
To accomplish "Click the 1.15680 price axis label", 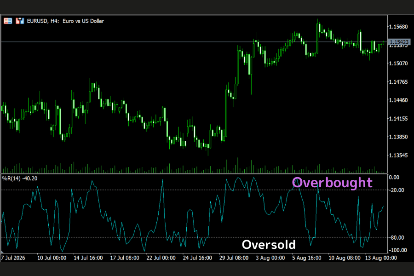I will (x=398, y=27).
